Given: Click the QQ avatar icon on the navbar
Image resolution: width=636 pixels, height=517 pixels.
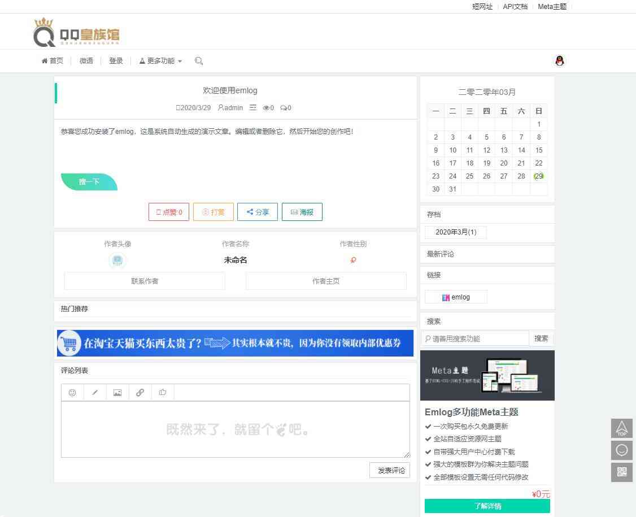Looking at the screenshot, I should pos(559,60).
